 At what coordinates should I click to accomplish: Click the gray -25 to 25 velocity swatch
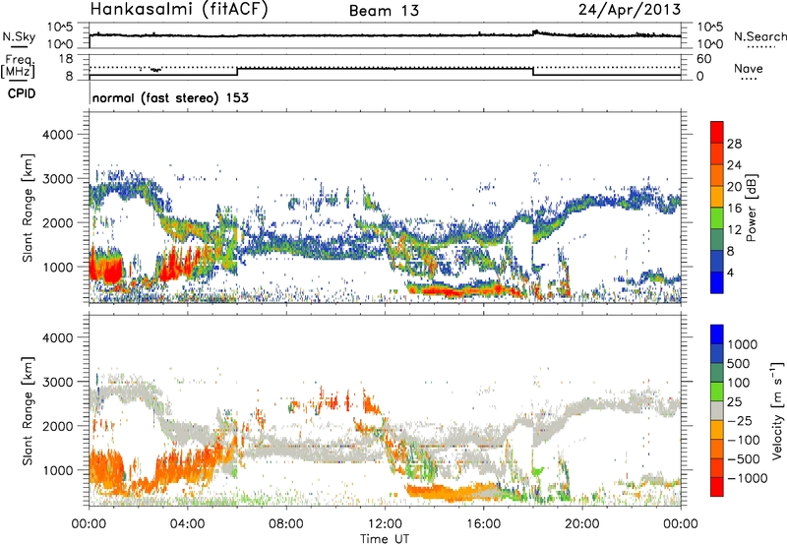717,410
